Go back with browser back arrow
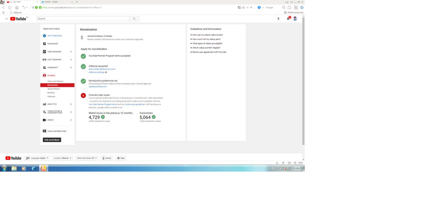The width and height of the screenshot is (447, 211). click(x=4, y=7)
